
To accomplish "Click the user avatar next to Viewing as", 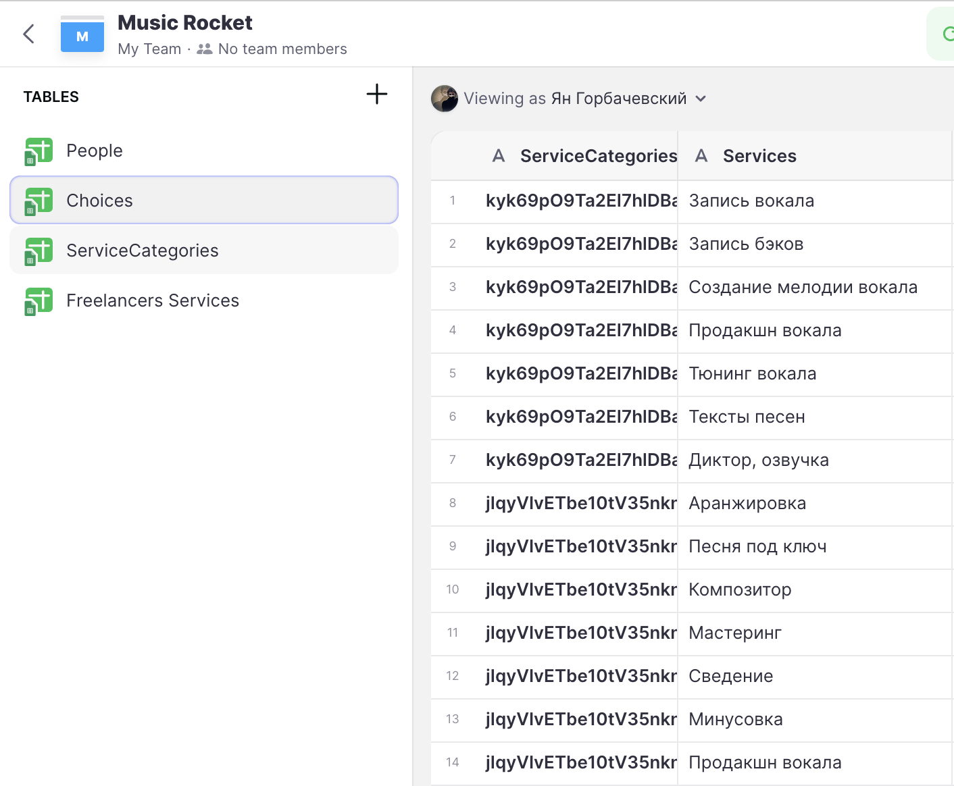I will pyautogui.click(x=445, y=99).
